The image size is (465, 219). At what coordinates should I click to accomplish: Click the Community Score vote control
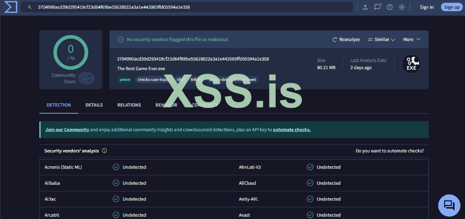pos(87,79)
